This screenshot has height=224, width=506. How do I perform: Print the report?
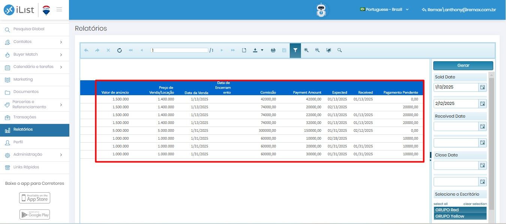[273, 50]
